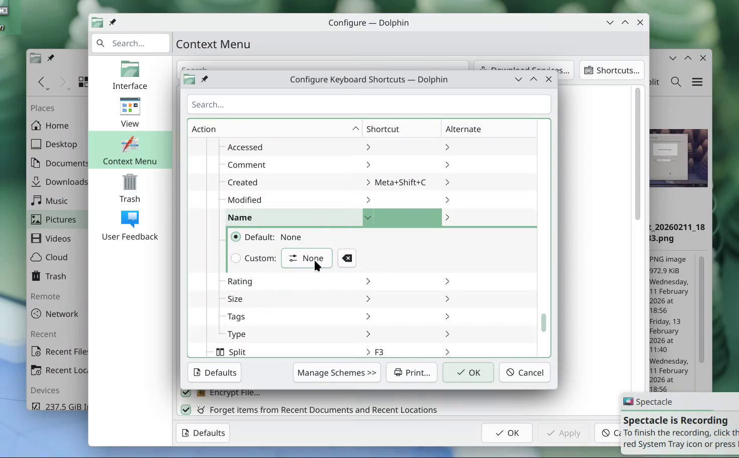Open the Interface settings section
739x458 pixels.
coord(130,74)
